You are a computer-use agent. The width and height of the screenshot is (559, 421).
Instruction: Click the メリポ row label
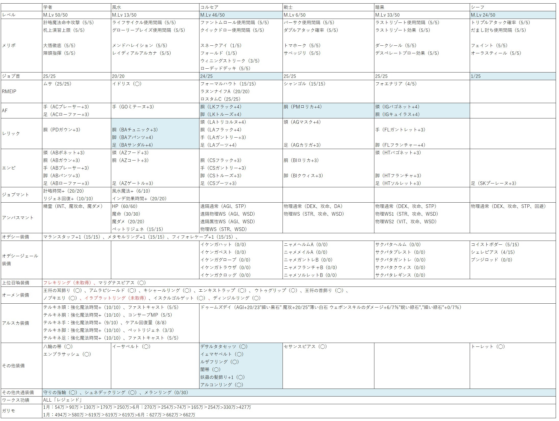click(9, 45)
